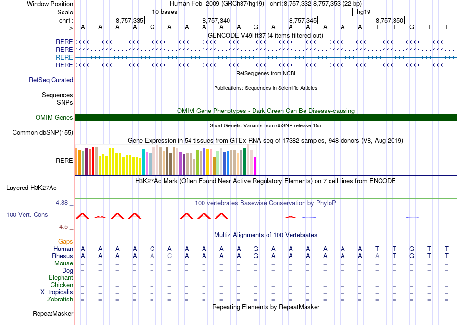Open the GENCODE V49lift37 track title

pos(266,35)
